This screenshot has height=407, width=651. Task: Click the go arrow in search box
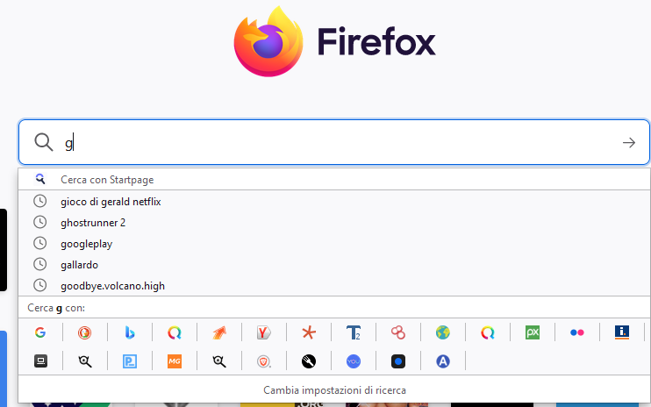[629, 143]
